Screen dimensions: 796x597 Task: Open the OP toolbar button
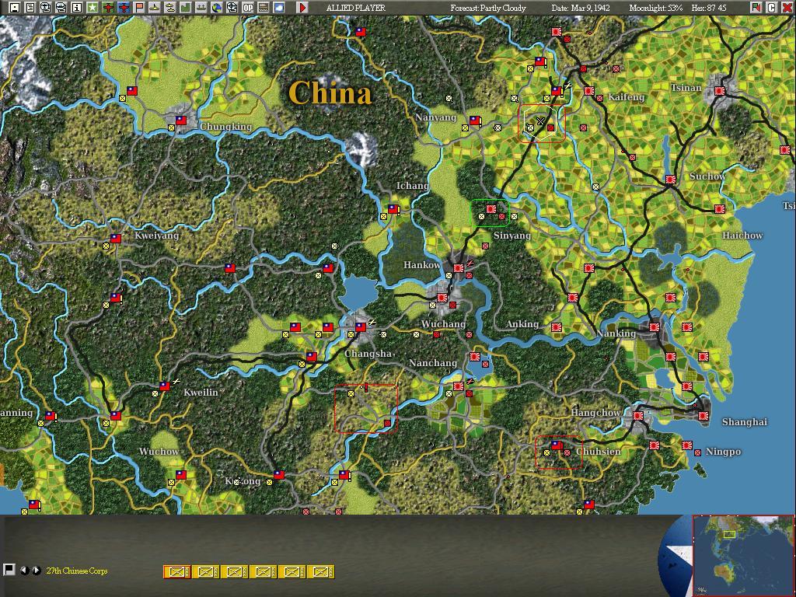click(x=248, y=7)
